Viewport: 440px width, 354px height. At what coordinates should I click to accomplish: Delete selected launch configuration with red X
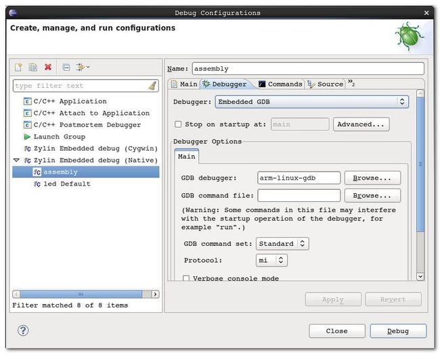pyautogui.click(x=48, y=67)
